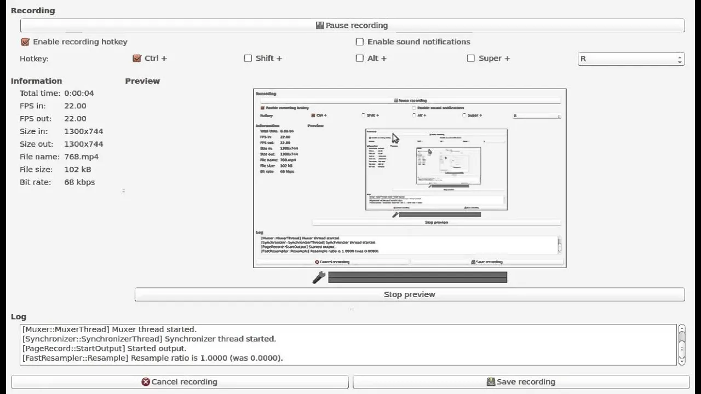701x394 pixels.
Task: Click the Cancel recording button
Action: 180,382
